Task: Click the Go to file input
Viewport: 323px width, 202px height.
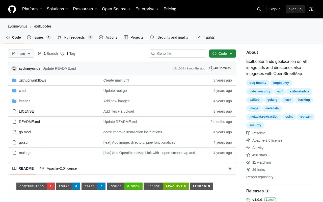Action: [x=178, y=54]
